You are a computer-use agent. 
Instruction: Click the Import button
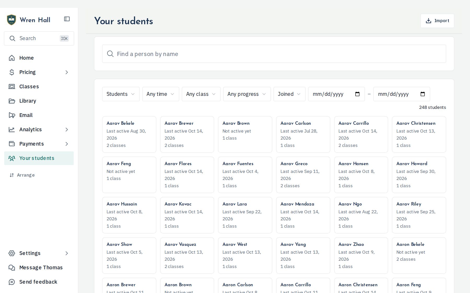pyautogui.click(x=437, y=21)
